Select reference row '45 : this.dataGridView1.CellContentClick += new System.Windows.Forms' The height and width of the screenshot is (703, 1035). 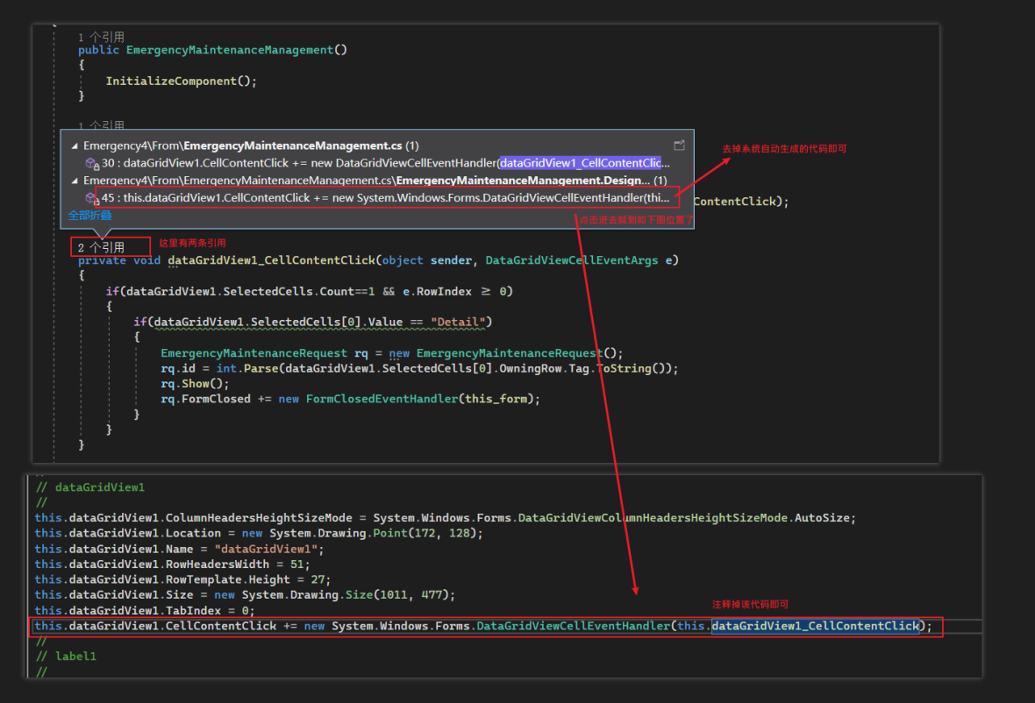(x=377, y=198)
